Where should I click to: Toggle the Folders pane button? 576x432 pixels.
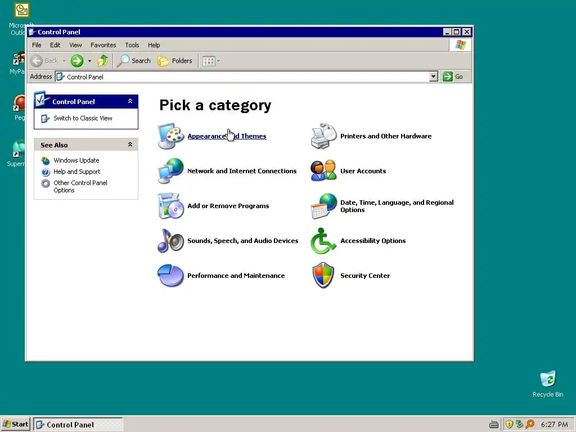pos(175,61)
